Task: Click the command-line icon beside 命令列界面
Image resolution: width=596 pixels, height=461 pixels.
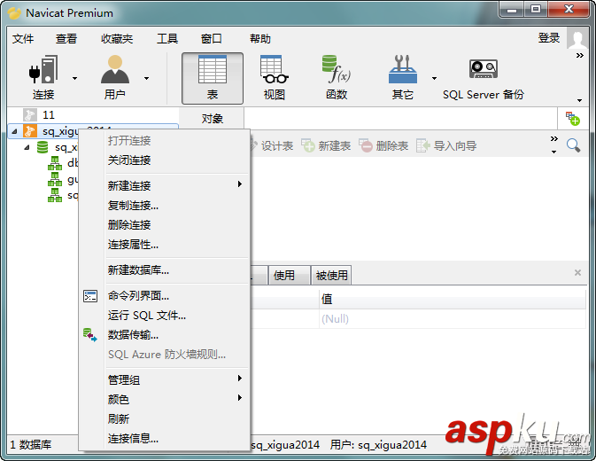Action: (90, 296)
